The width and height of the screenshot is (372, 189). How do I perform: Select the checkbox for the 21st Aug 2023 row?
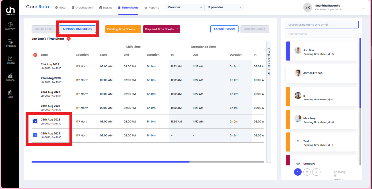pyautogui.click(x=35, y=66)
